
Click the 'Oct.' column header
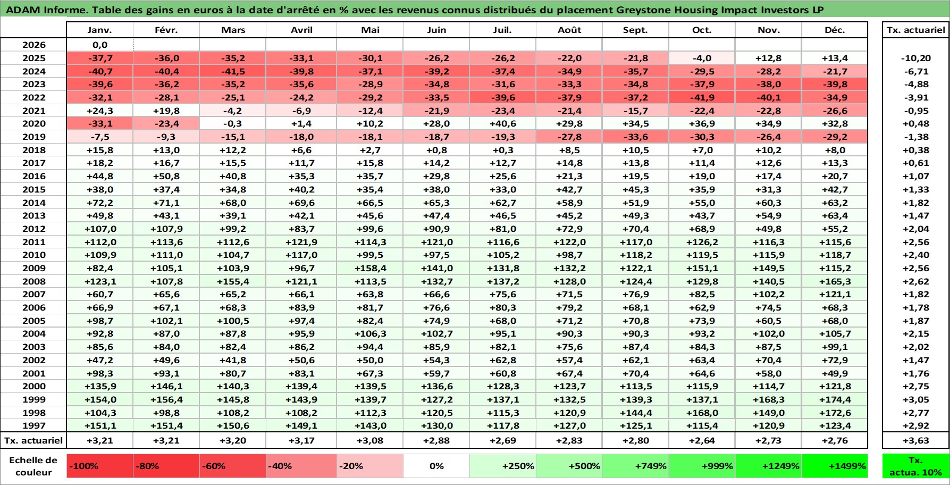[x=702, y=30]
